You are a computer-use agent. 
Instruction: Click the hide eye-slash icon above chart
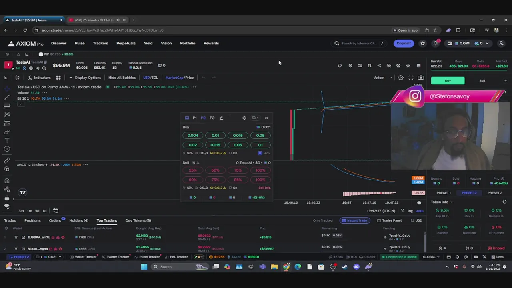point(389,66)
